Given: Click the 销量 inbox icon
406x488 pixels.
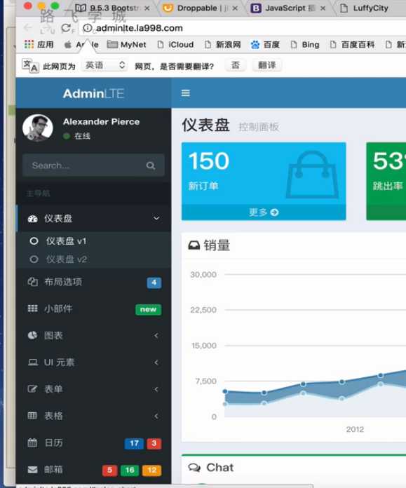Looking at the screenshot, I should (194, 245).
